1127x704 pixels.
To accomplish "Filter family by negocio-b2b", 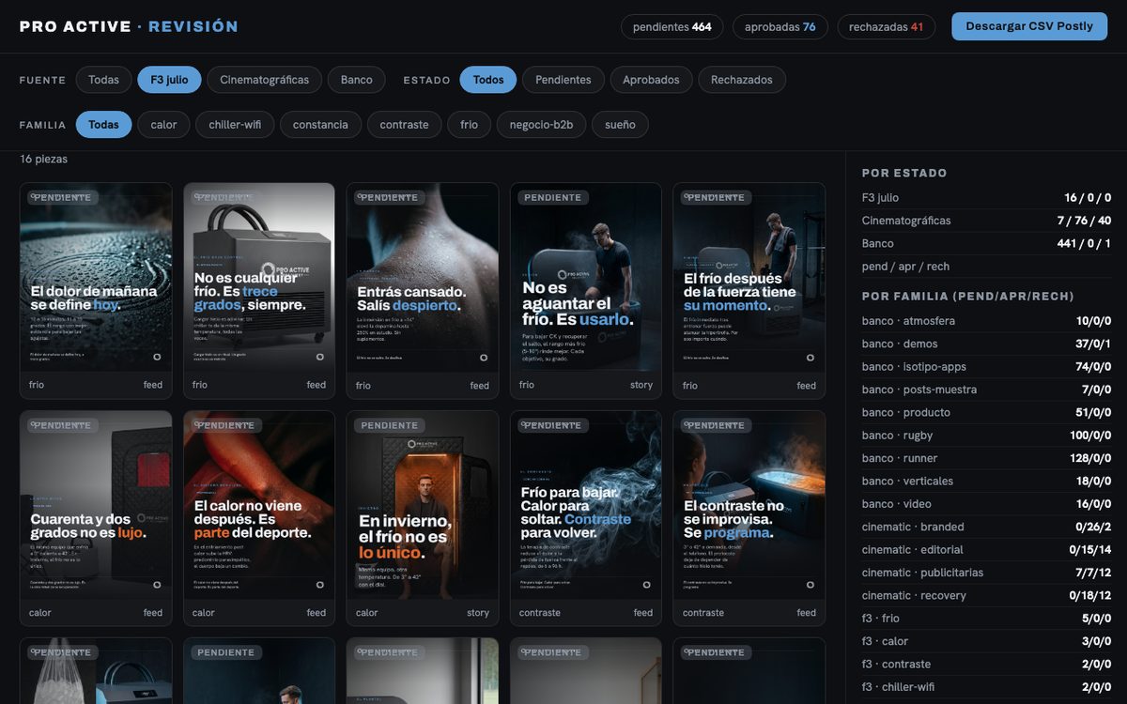I will [x=541, y=125].
